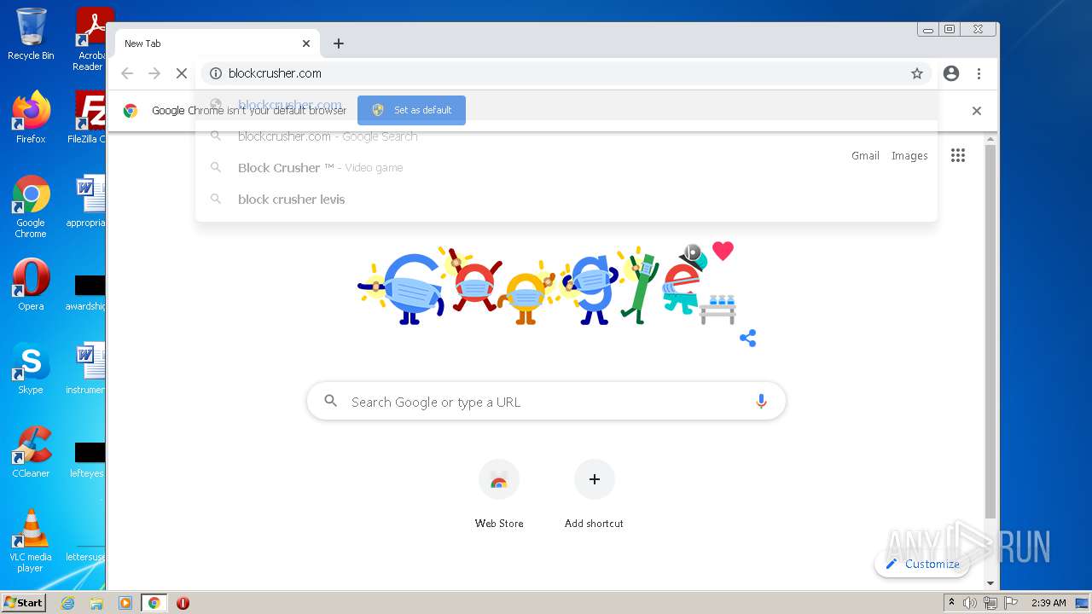Image resolution: width=1092 pixels, height=614 pixels.
Task: Click the Add shortcut tile
Action: pos(595,495)
